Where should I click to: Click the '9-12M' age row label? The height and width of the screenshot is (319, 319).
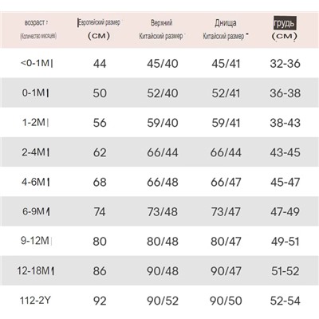[x=36, y=241]
